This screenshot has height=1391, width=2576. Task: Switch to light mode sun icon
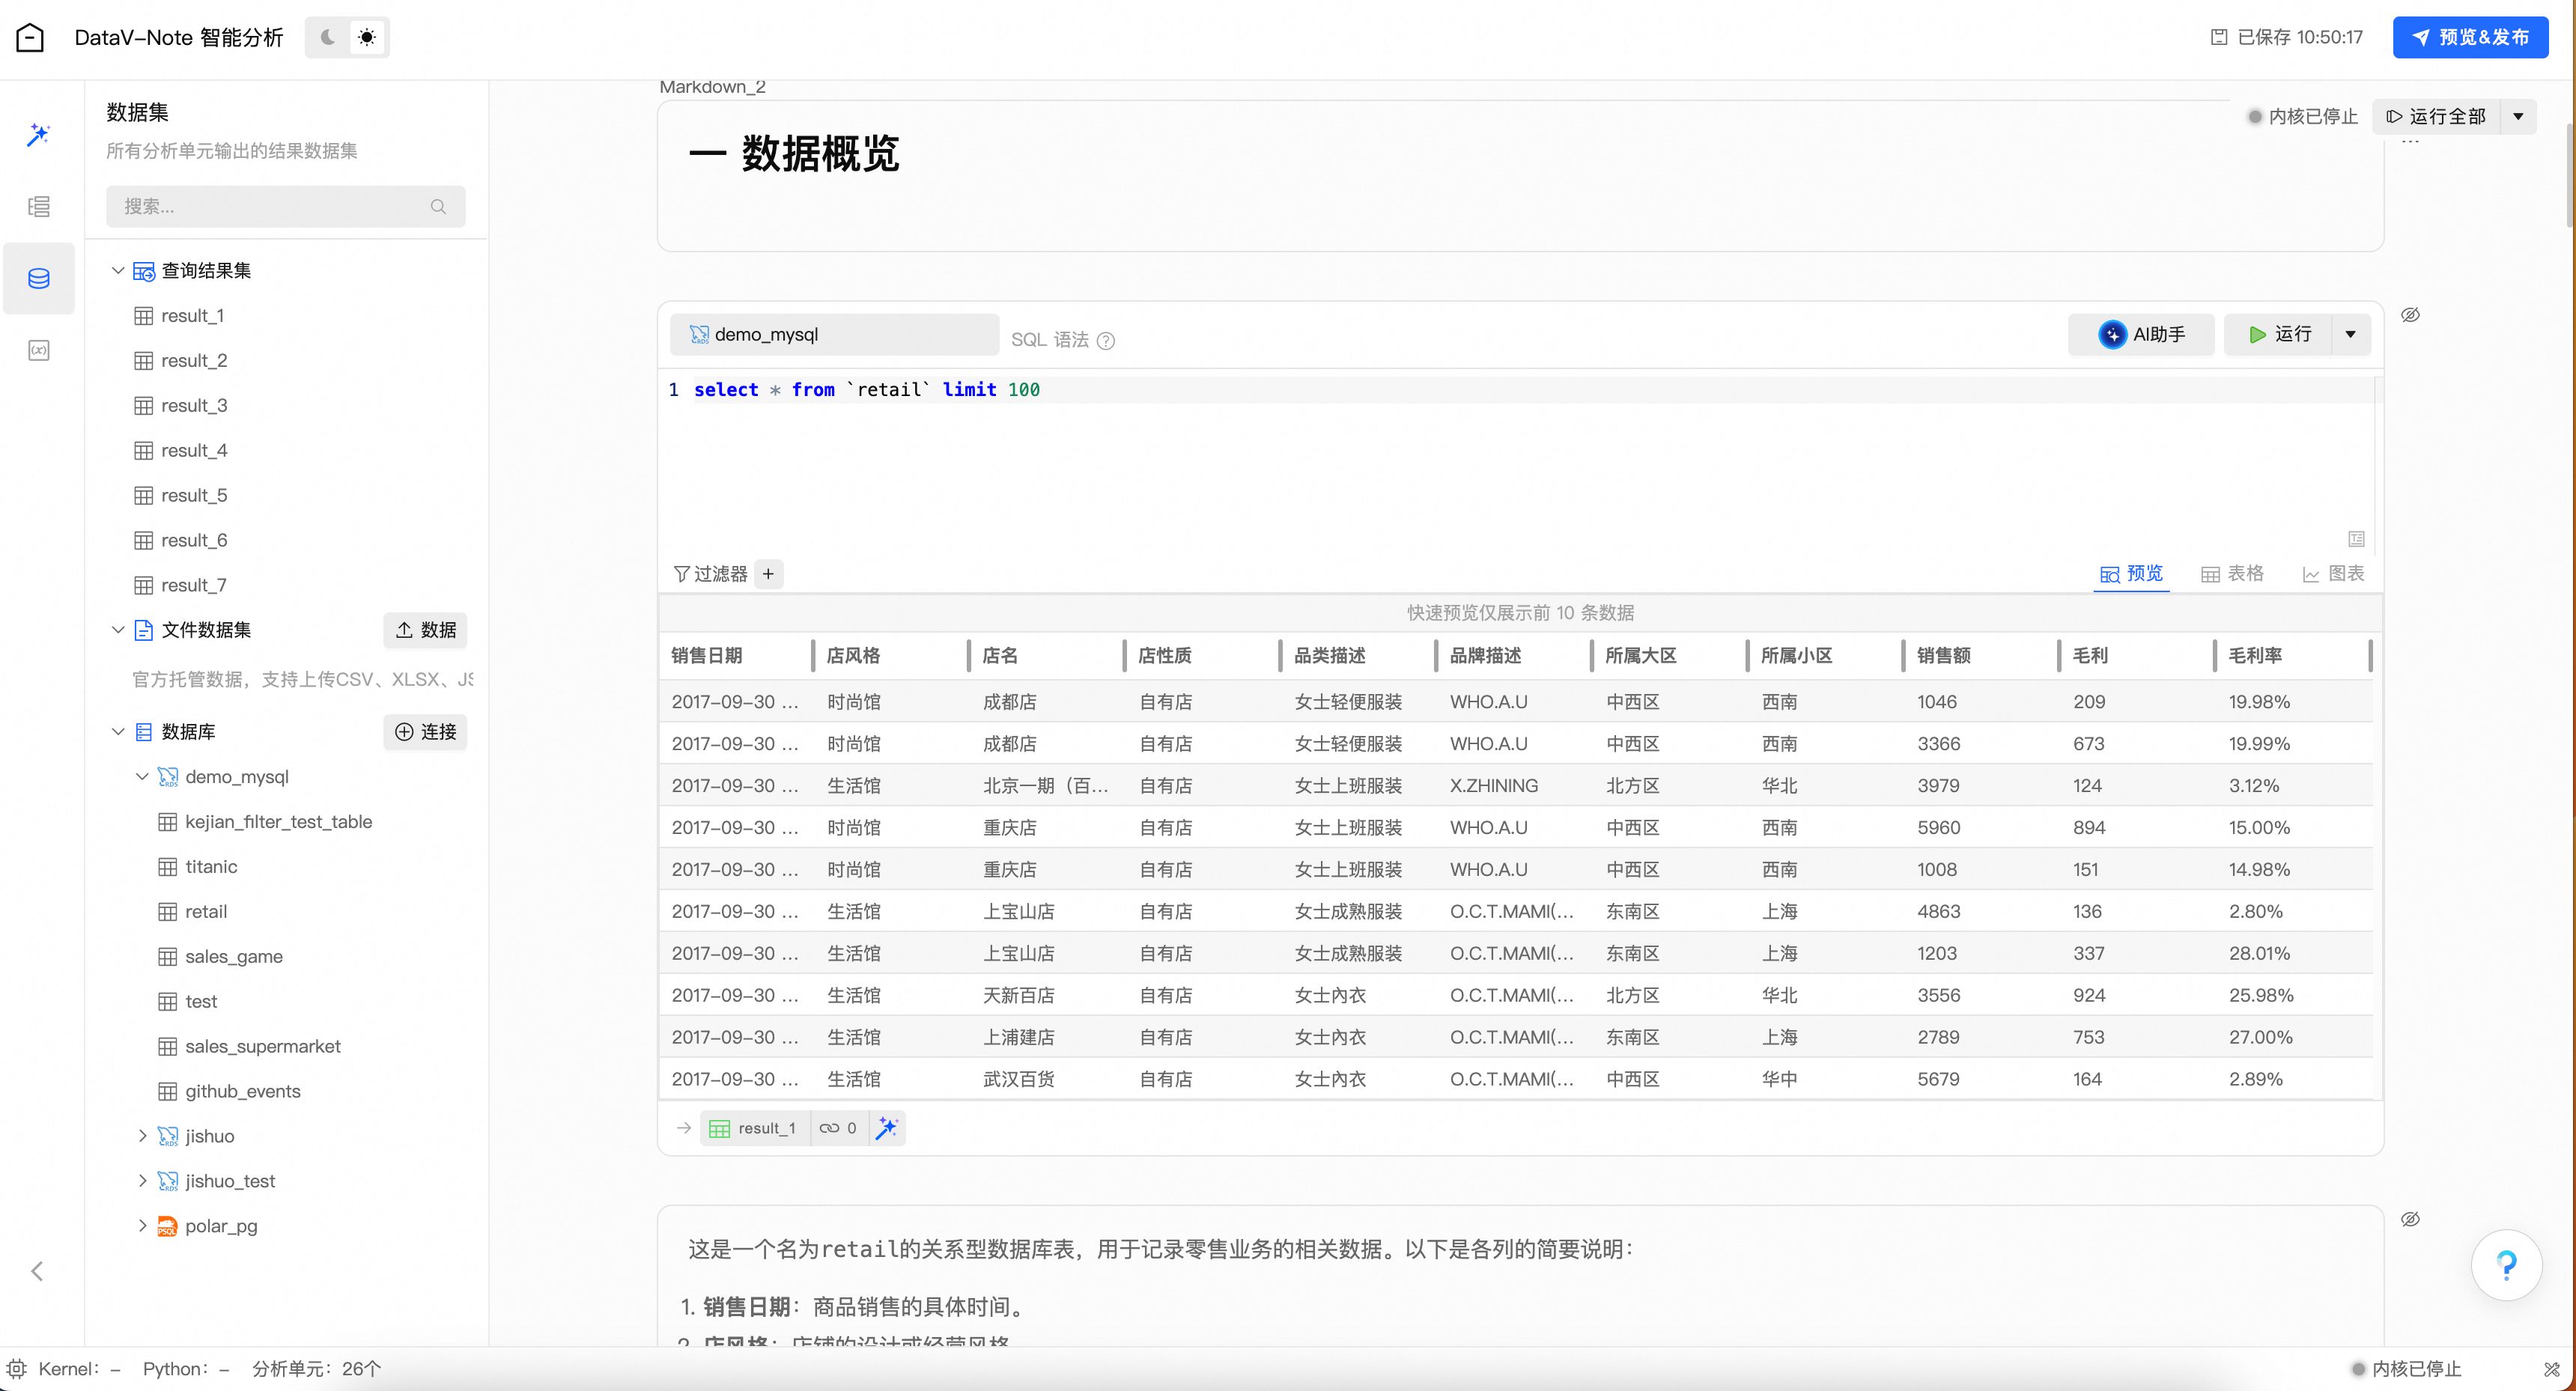click(x=367, y=38)
